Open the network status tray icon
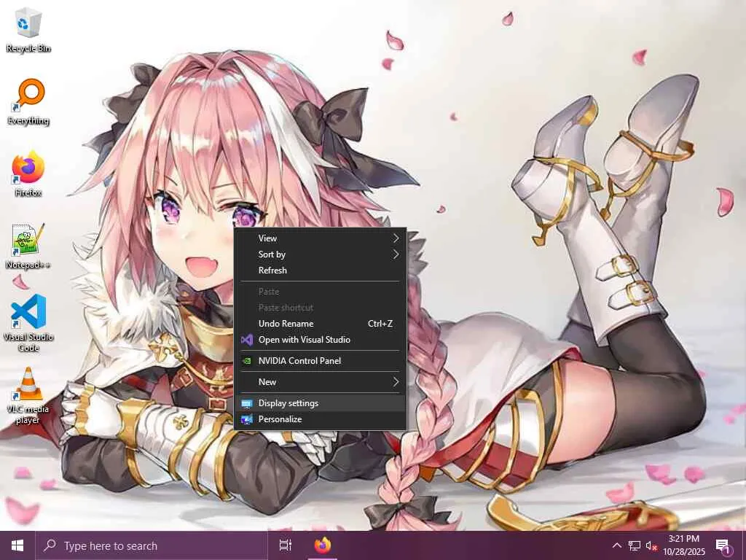 click(x=634, y=545)
